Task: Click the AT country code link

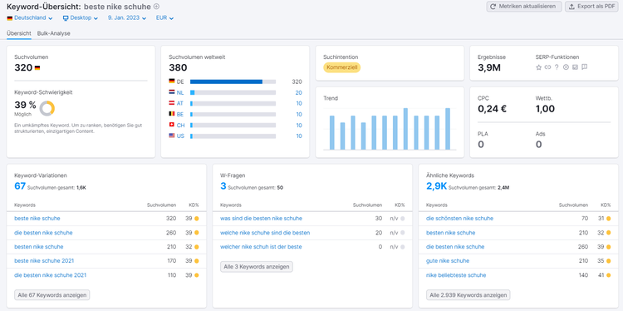Action: (180, 103)
